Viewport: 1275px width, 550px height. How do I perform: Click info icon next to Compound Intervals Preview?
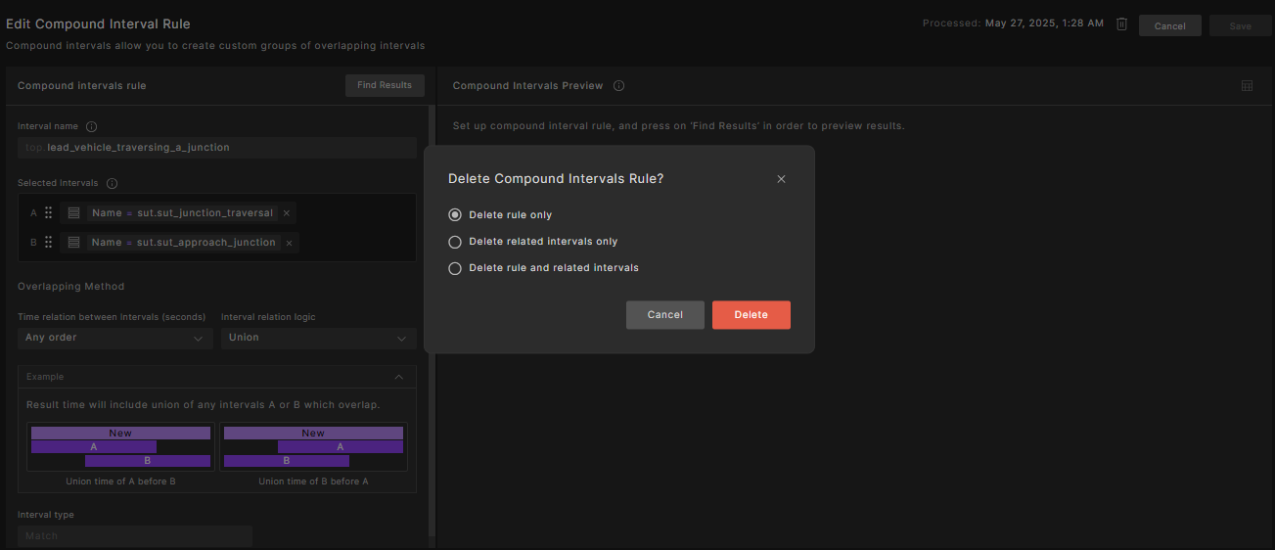click(618, 86)
